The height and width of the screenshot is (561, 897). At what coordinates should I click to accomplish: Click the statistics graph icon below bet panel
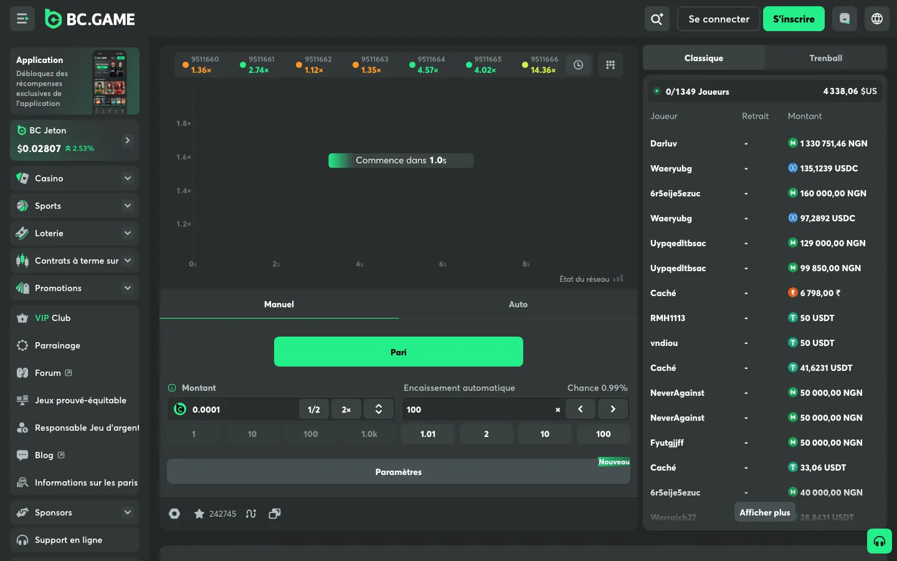[251, 514]
